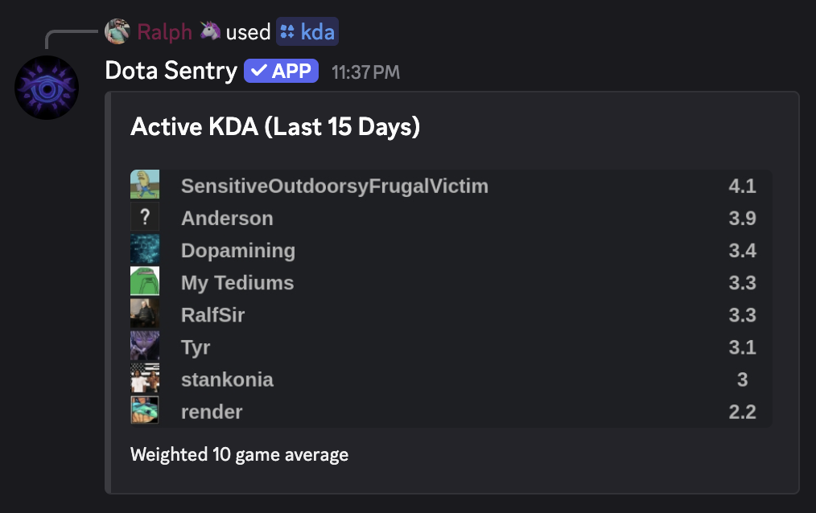The height and width of the screenshot is (513, 816).
Task: Open the Dota Sentry bot avatar
Action: (47, 87)
